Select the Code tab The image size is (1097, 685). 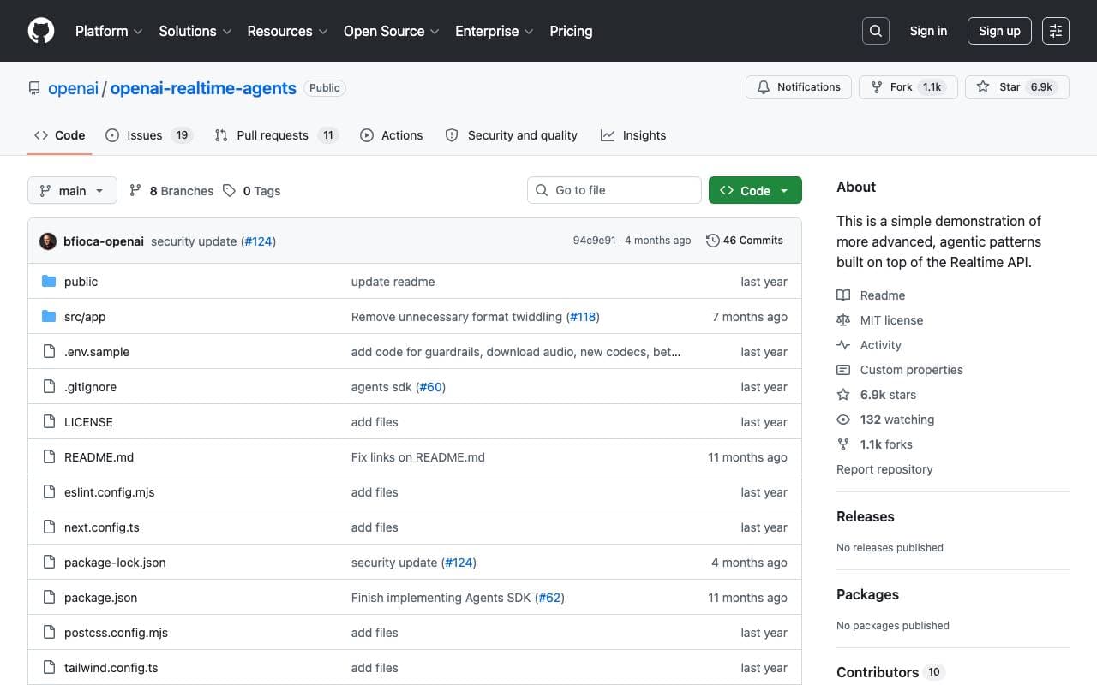pyautogui.click(x=59, y=135)
